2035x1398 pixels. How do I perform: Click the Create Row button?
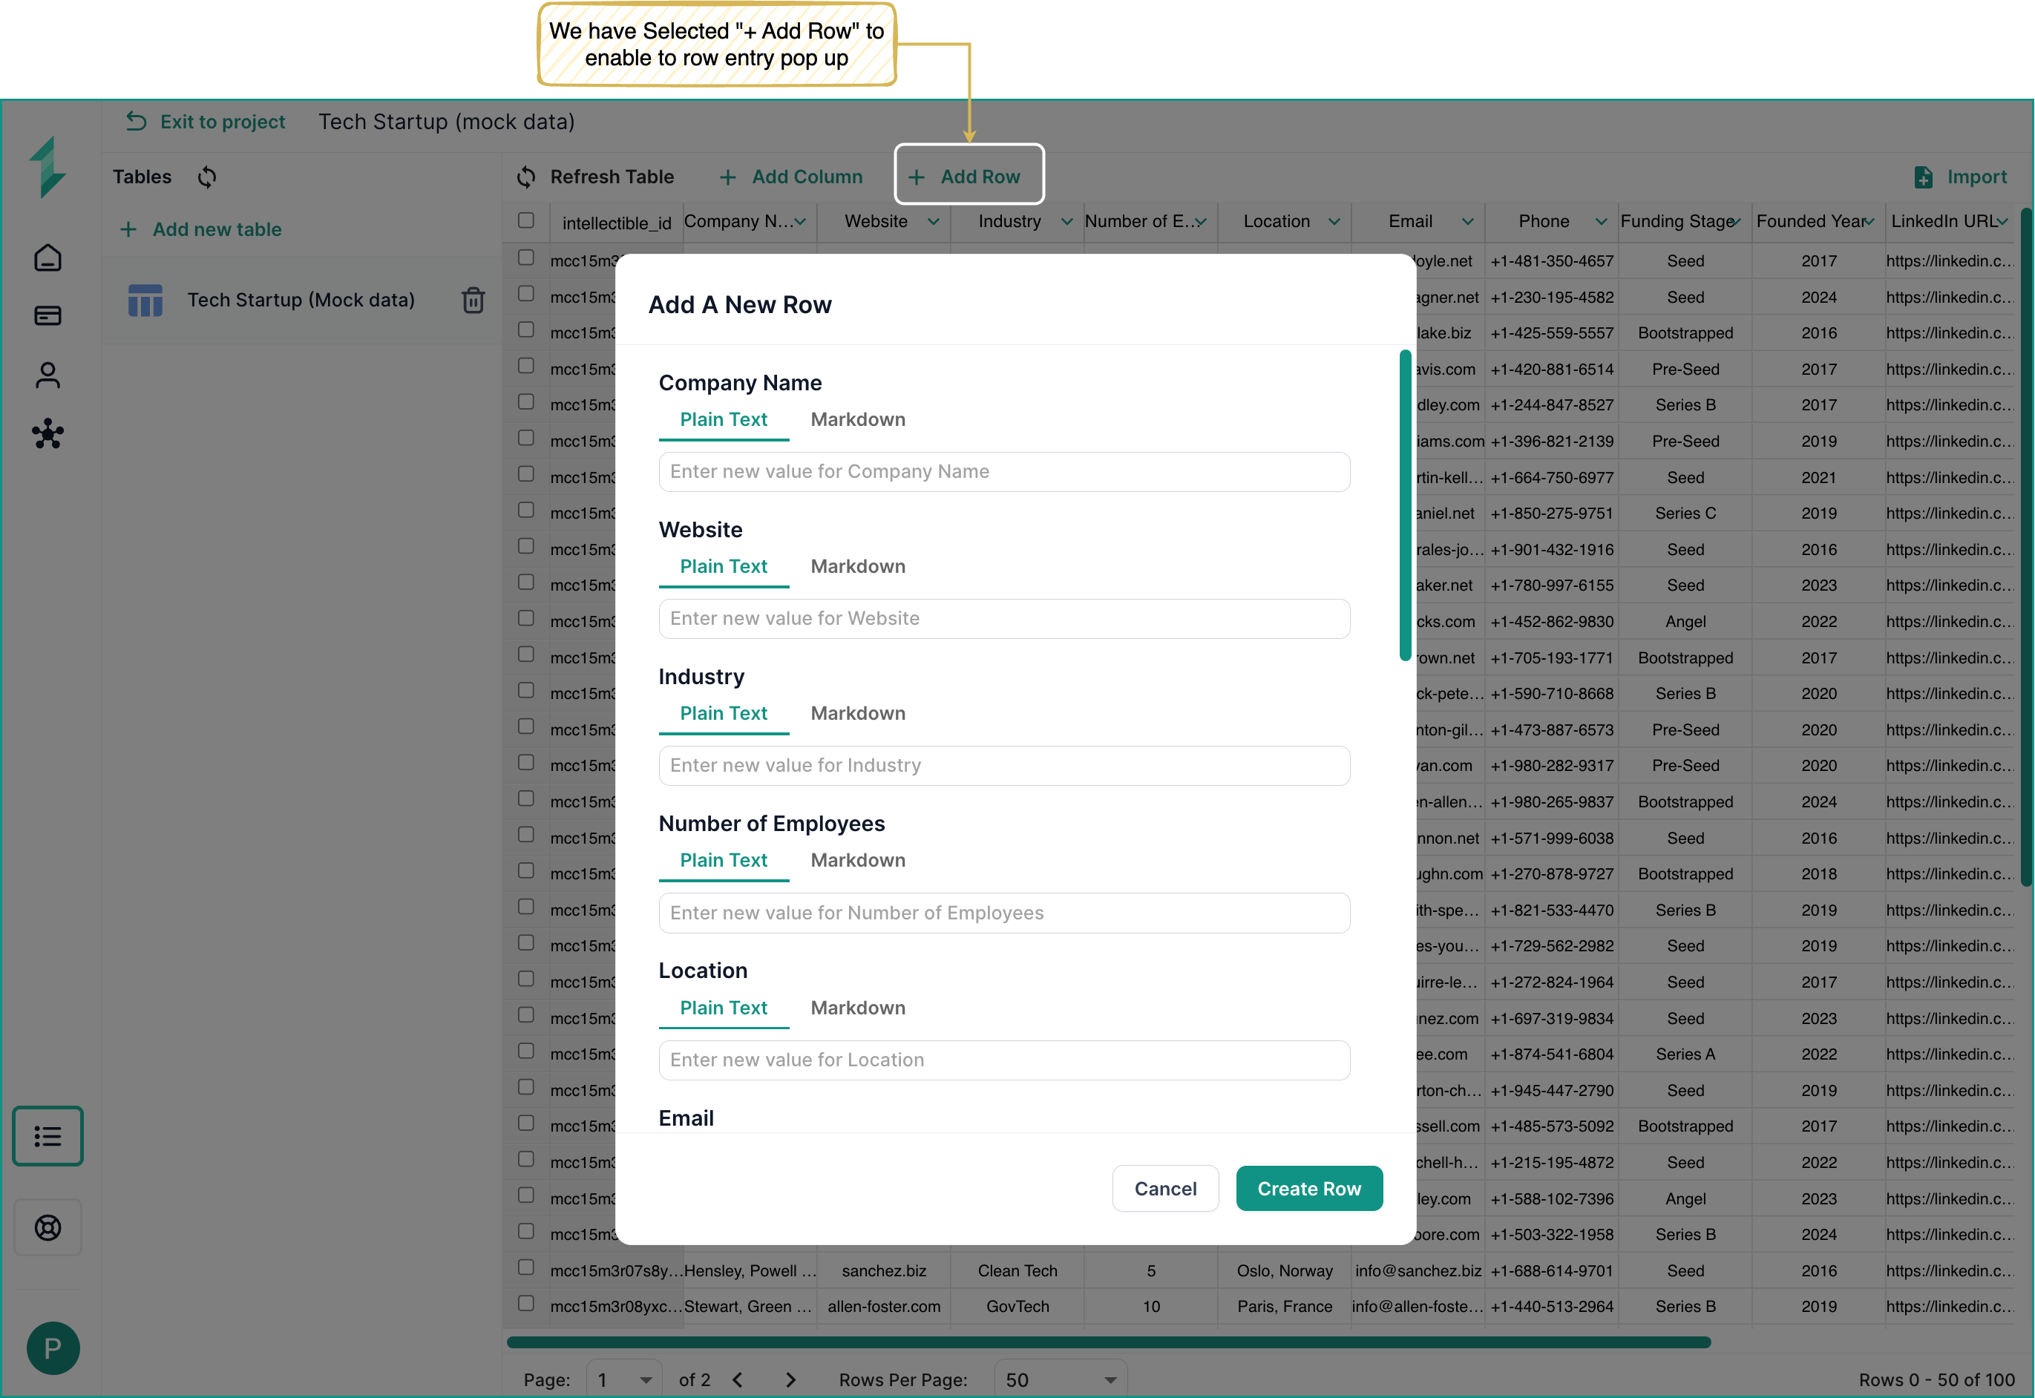click(1308, 1189)
